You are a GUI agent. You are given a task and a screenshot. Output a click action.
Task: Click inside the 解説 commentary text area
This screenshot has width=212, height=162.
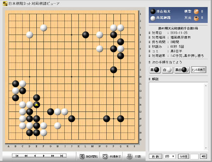click(177, 117)
